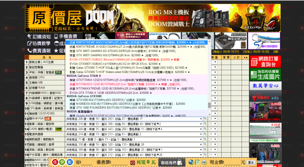This screenshot has width=304, height=167.
Task: Select 影馳 Galax GTX980 Ti HOF Watercooled option
Action: (x=136, y=72)
